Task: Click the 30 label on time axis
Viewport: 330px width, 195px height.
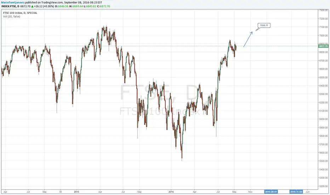Action: (61, 192)
